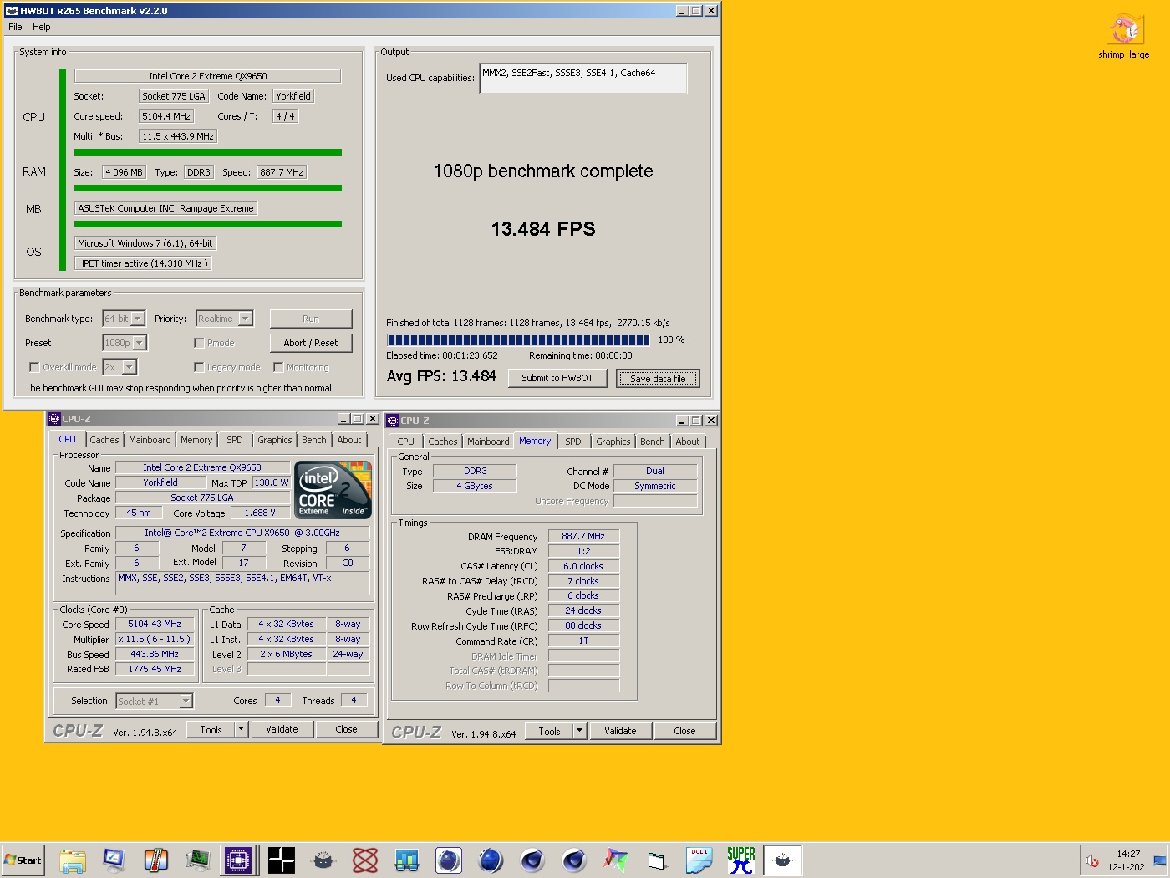Switch to highlighted HWBOT x265 taskbar button
The width and height of the screenshot is (1170, 878).
[x=783, y=860]
